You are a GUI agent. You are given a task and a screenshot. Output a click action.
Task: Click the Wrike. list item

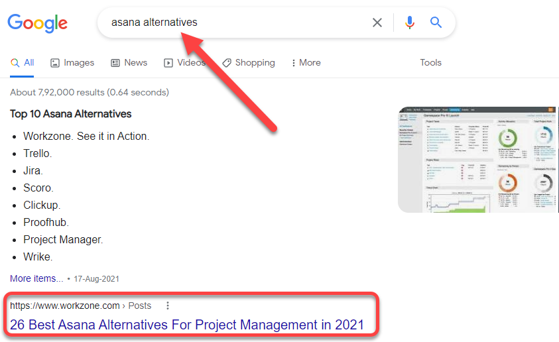(x=38, y=257)
